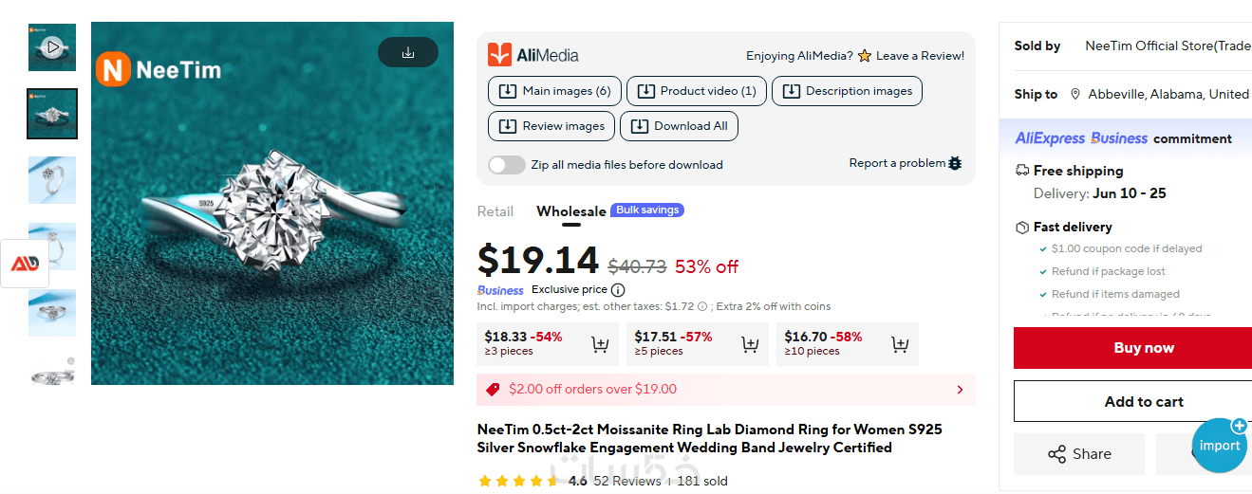Click the red AD side widget icon

25,265
